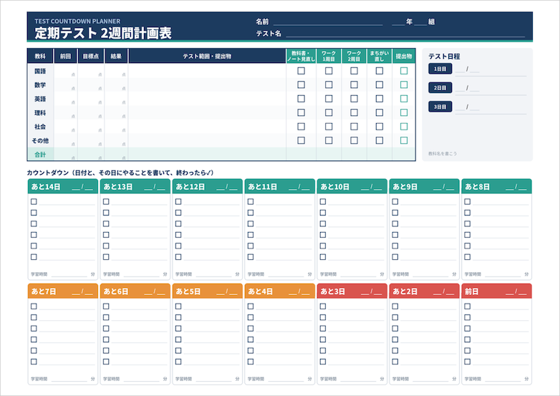Viewport: 560px width, 396px height.
Task: Click the その他 subject label
Action: 40,140
